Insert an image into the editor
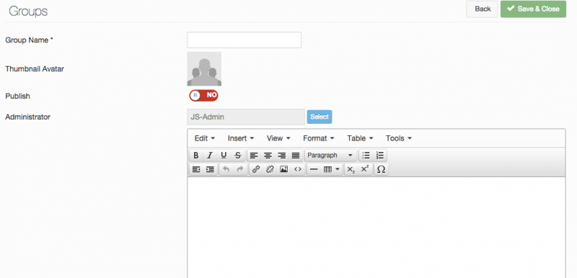Image resolution: width=577 pixels, height=278 pixels. pos(283,169)
